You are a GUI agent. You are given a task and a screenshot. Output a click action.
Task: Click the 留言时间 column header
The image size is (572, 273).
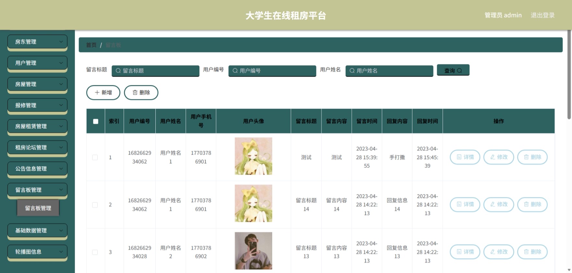pos(367,121)
